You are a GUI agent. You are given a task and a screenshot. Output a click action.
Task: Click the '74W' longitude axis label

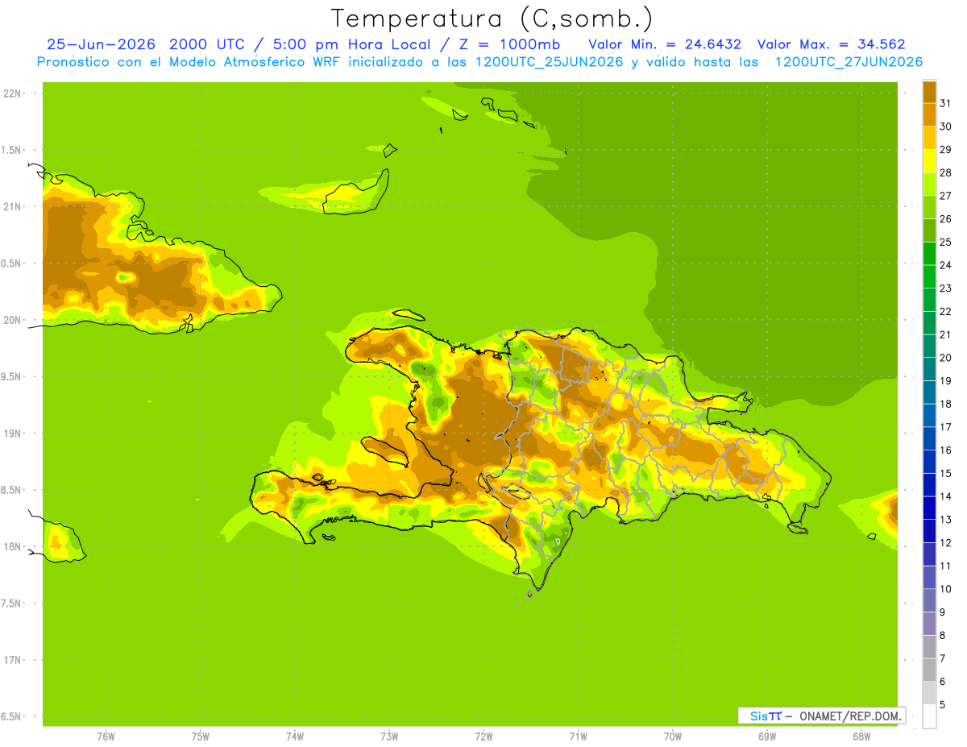(295, 737)
